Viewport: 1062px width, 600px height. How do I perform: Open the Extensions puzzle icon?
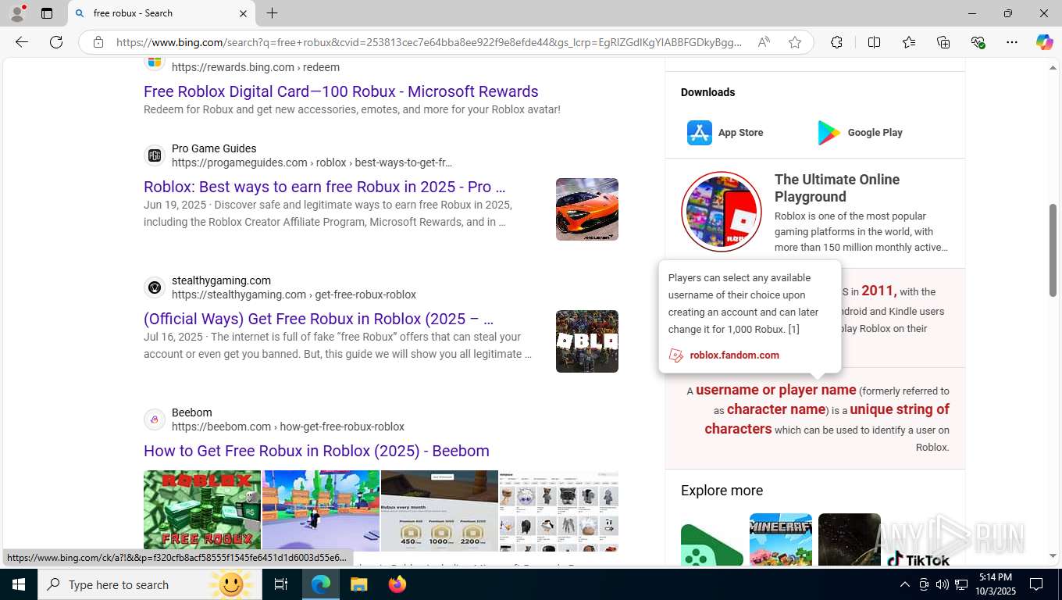tap(836, 42)
